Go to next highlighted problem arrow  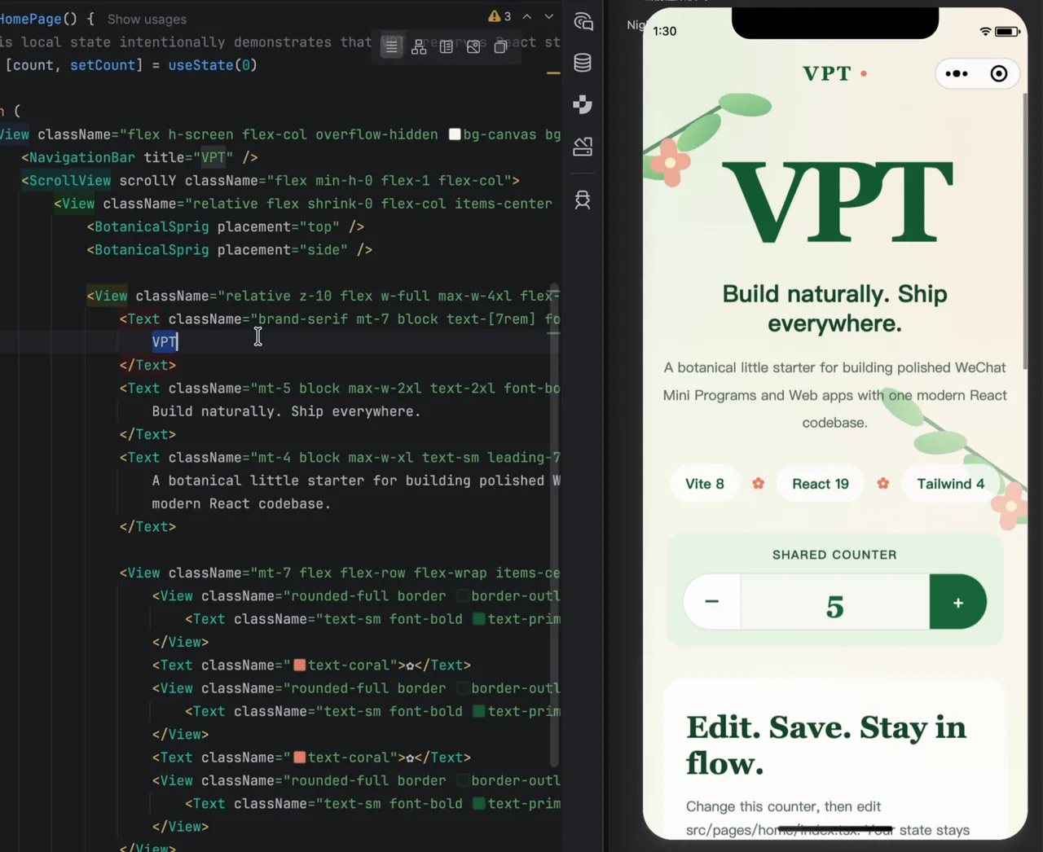coord(549,16)
